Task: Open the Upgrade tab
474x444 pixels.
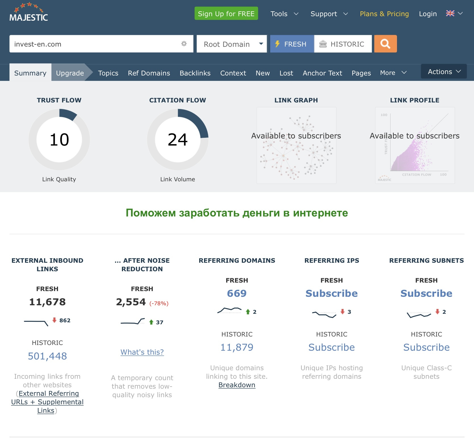Action: click(x=70, y=73)
